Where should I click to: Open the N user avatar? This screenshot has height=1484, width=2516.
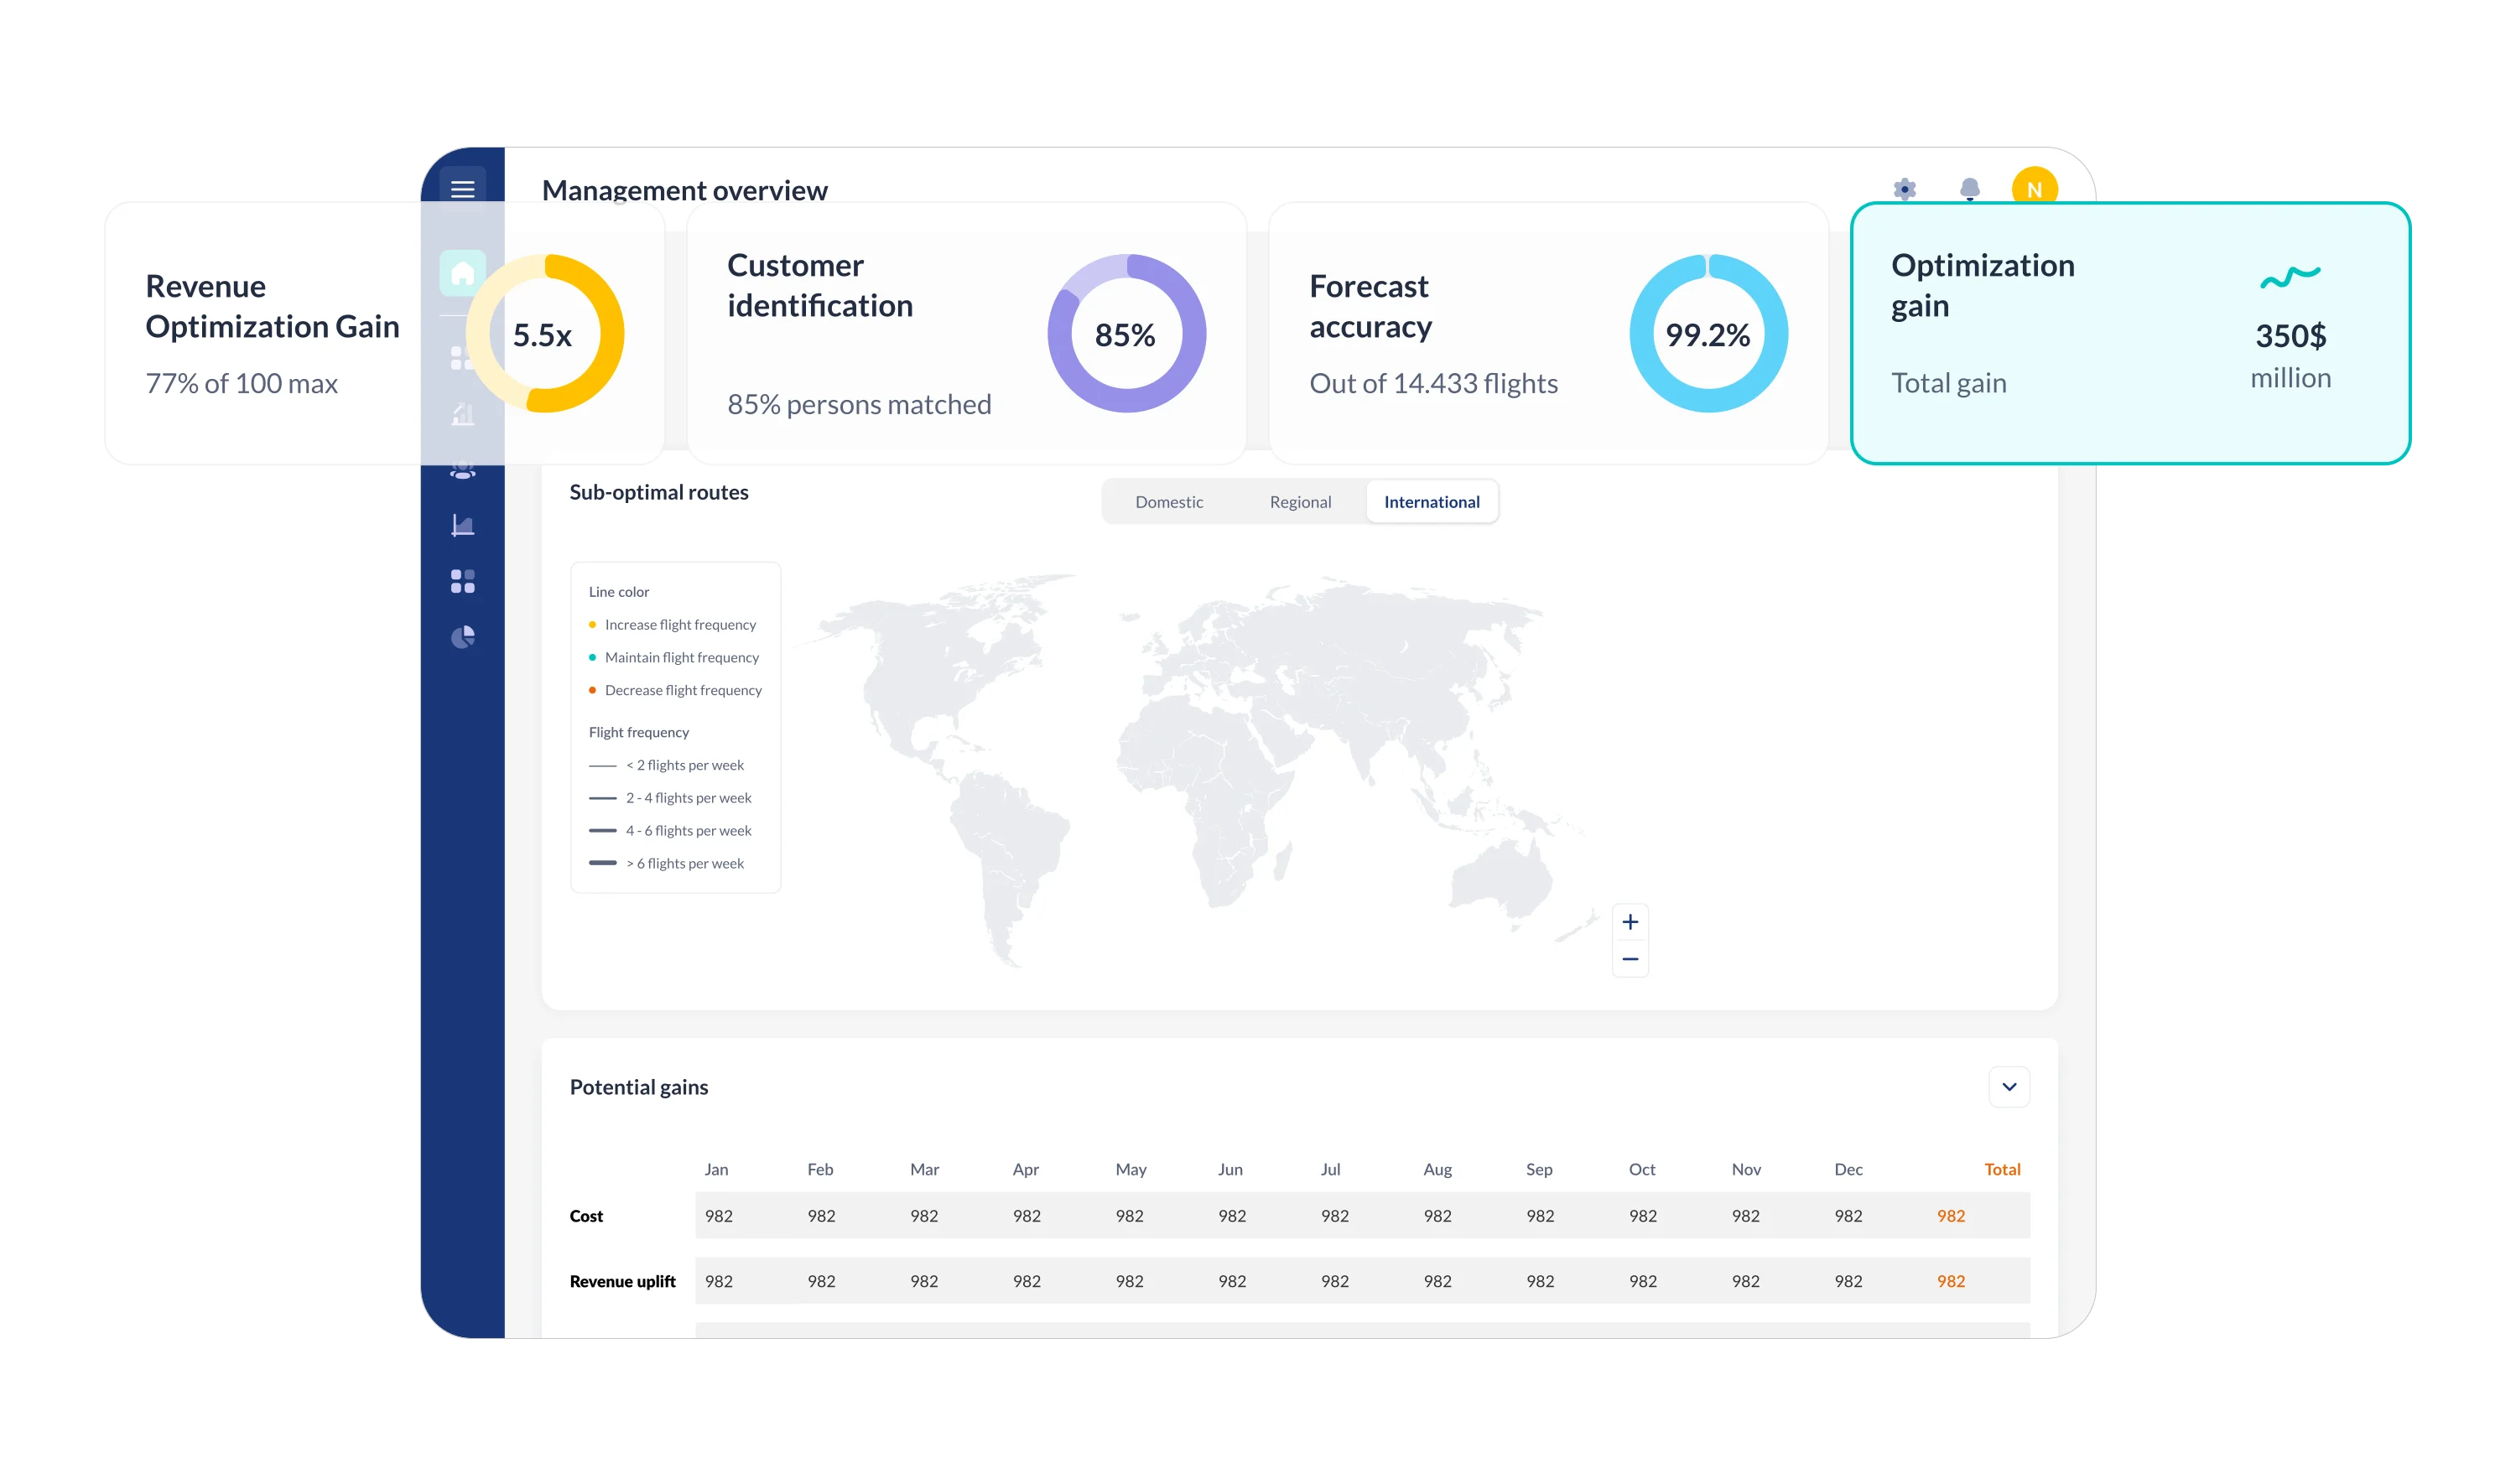click(2034, 189)
